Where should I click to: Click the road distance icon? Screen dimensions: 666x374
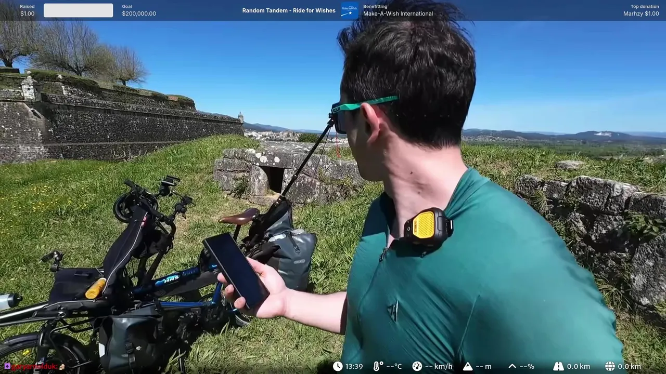[558, 366]
